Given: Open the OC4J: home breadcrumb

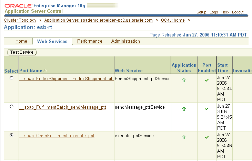Looking at the screenshot, I should pos(173,20).
